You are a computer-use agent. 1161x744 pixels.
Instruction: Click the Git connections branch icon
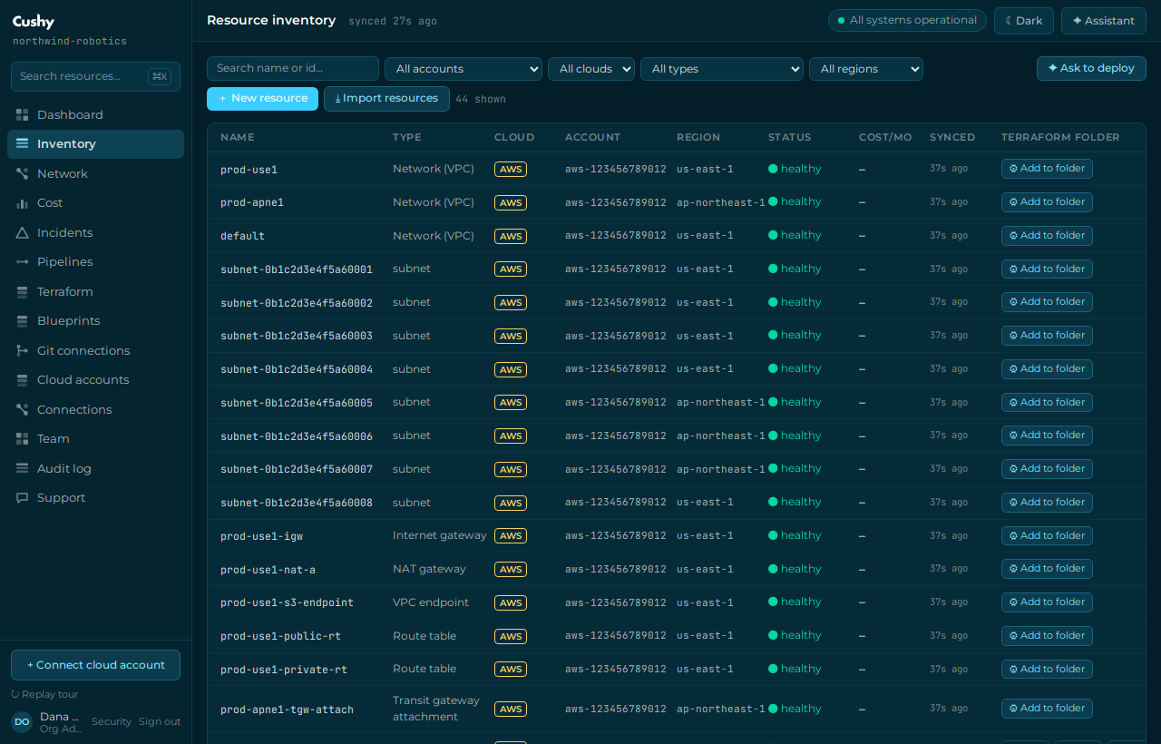22,351
